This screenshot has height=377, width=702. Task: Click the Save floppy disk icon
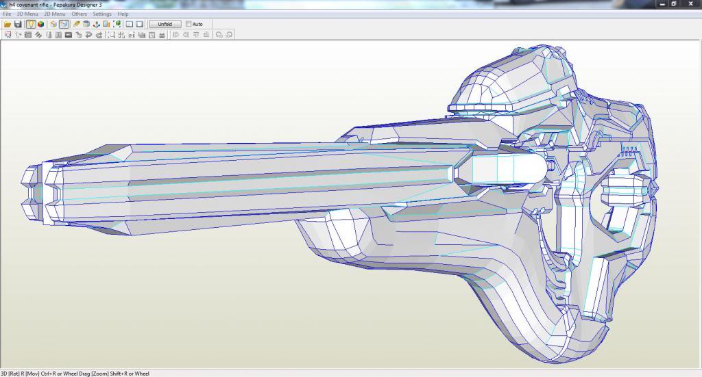pyautogui.click(x=18, y=24)
